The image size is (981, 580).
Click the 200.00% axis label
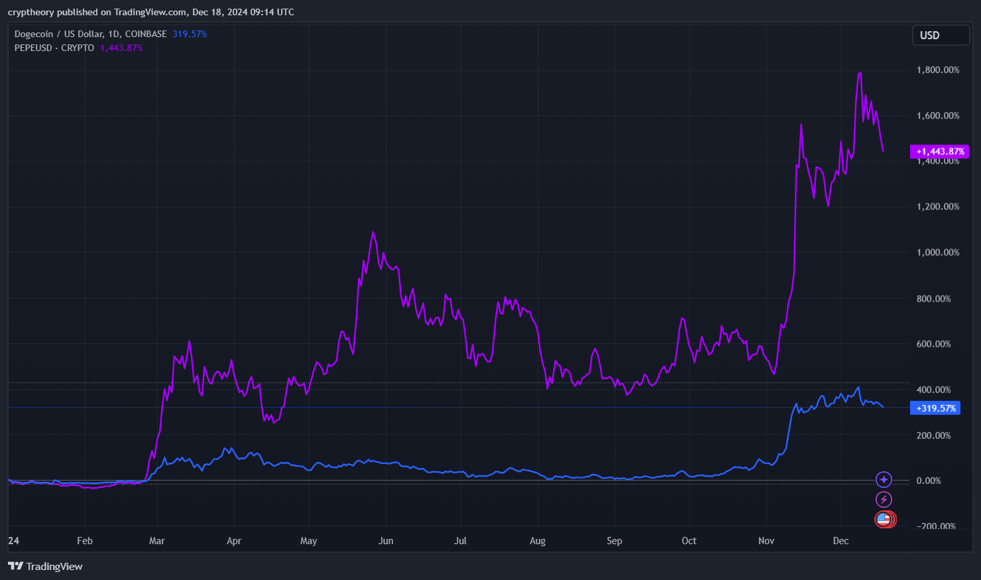coord(933,435)
